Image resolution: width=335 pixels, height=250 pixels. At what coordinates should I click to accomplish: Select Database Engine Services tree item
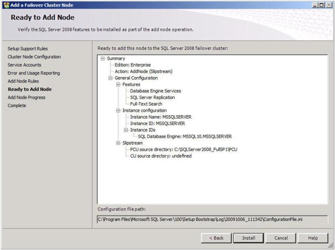(155, 91)
